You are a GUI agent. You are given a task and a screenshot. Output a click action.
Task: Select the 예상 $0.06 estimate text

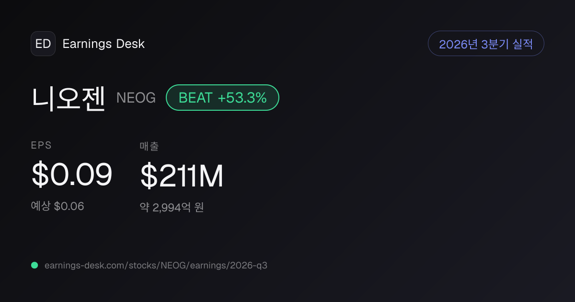[x=57, y=207]
